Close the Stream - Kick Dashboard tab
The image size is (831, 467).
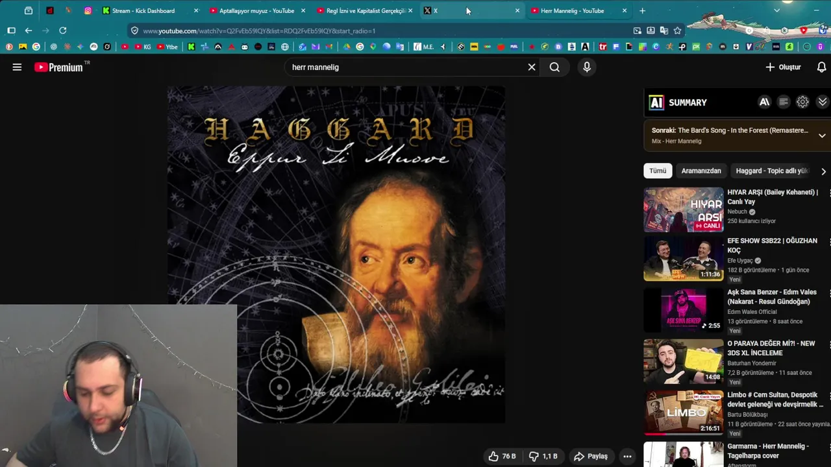click(196, 10)
